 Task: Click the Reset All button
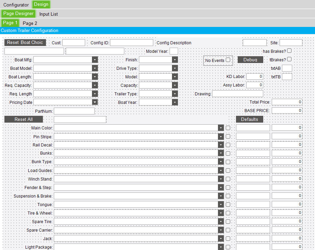pyautogui.click(x=23, y=119)
